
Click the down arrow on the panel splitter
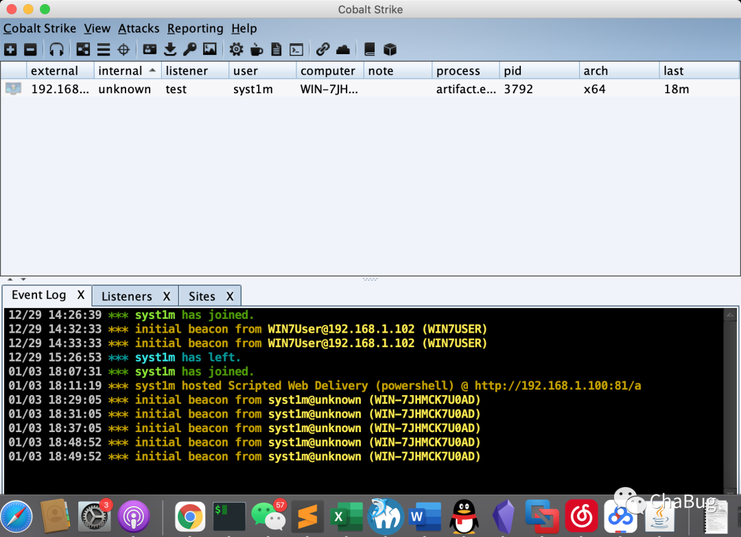(x=23, y=279)
